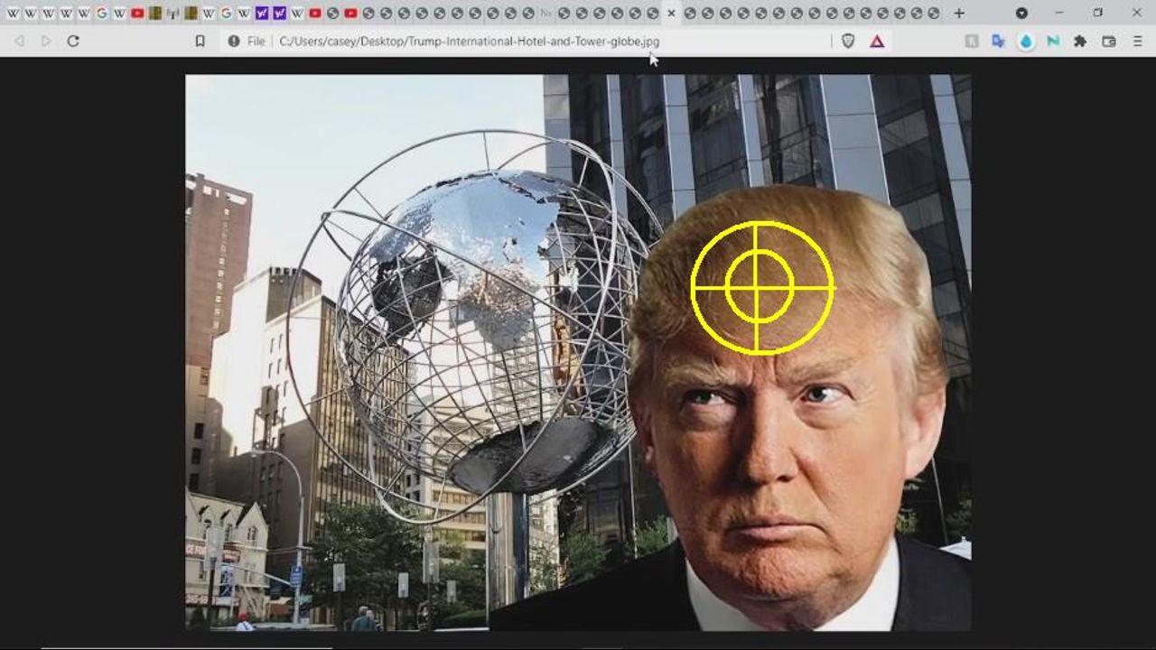
Task: Open the Extensions puzzle piece menu
Action: tap(1079, 41)
